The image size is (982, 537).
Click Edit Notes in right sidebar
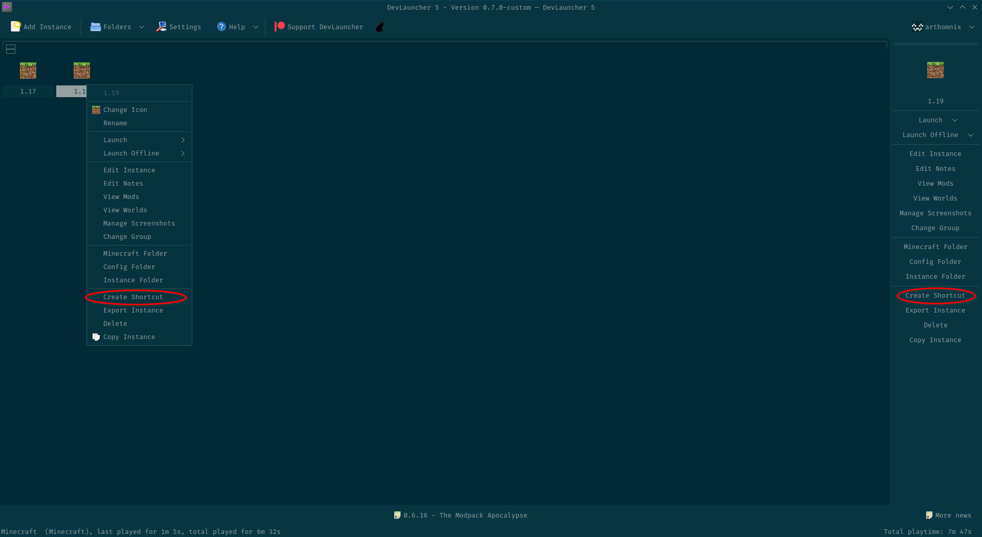[x=935, y=169]
